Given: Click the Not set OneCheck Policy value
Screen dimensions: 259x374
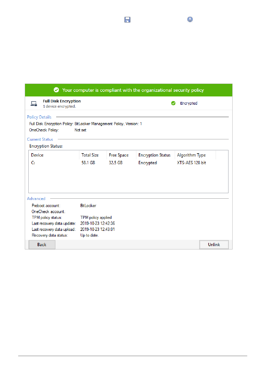Looking at the screenshot, I should coord(80,130).
